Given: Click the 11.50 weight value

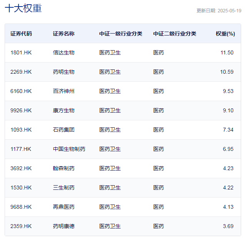Looking at the screenshot, I should 227,52.
